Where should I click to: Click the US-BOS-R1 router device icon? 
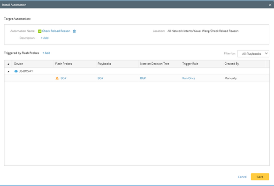click(16, 71)
